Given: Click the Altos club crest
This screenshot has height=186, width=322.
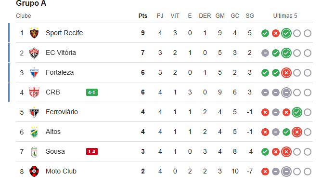Looking at the screenshot, I should click(34, 132).
